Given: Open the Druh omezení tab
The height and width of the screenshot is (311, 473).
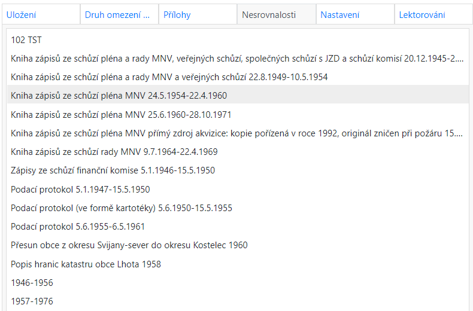Looking at the screenshot, I should [117, 15].
